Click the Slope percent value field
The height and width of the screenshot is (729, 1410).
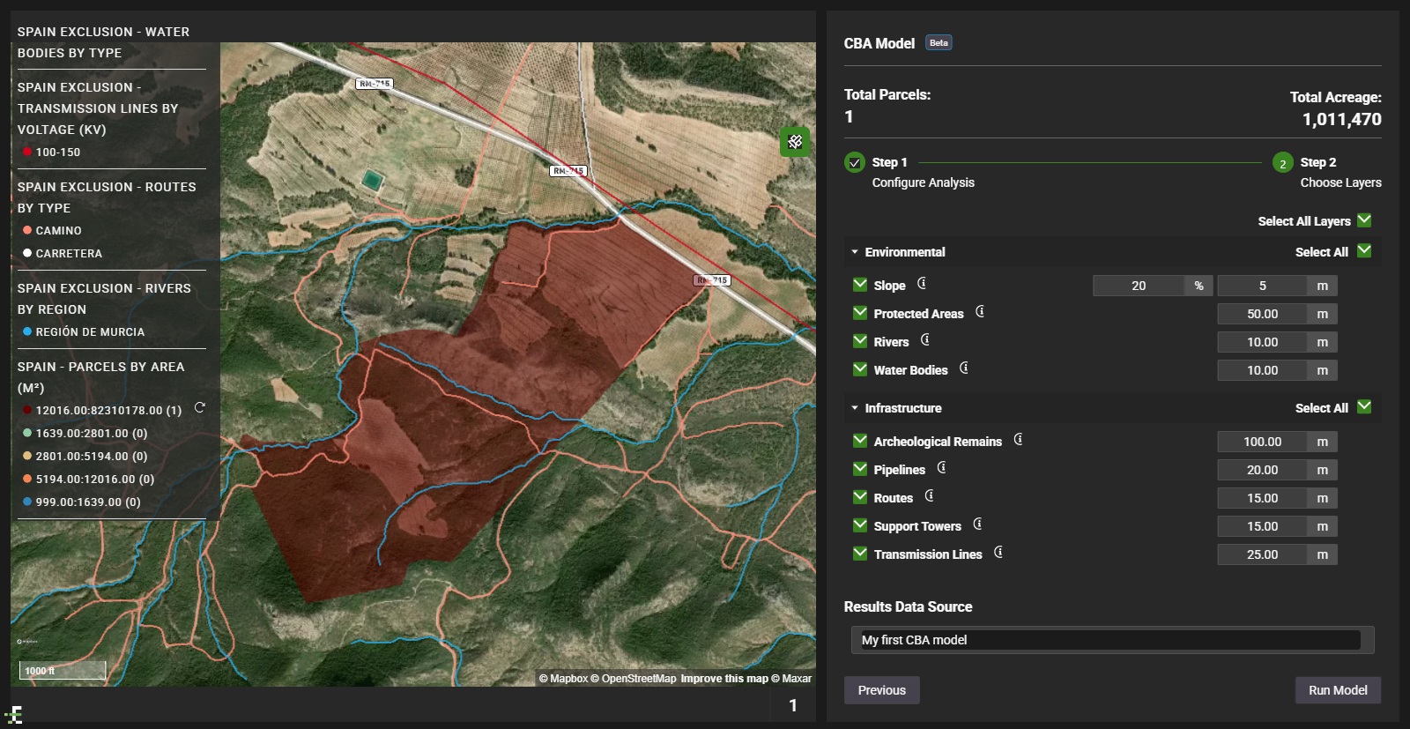[x=1139, y=286]
